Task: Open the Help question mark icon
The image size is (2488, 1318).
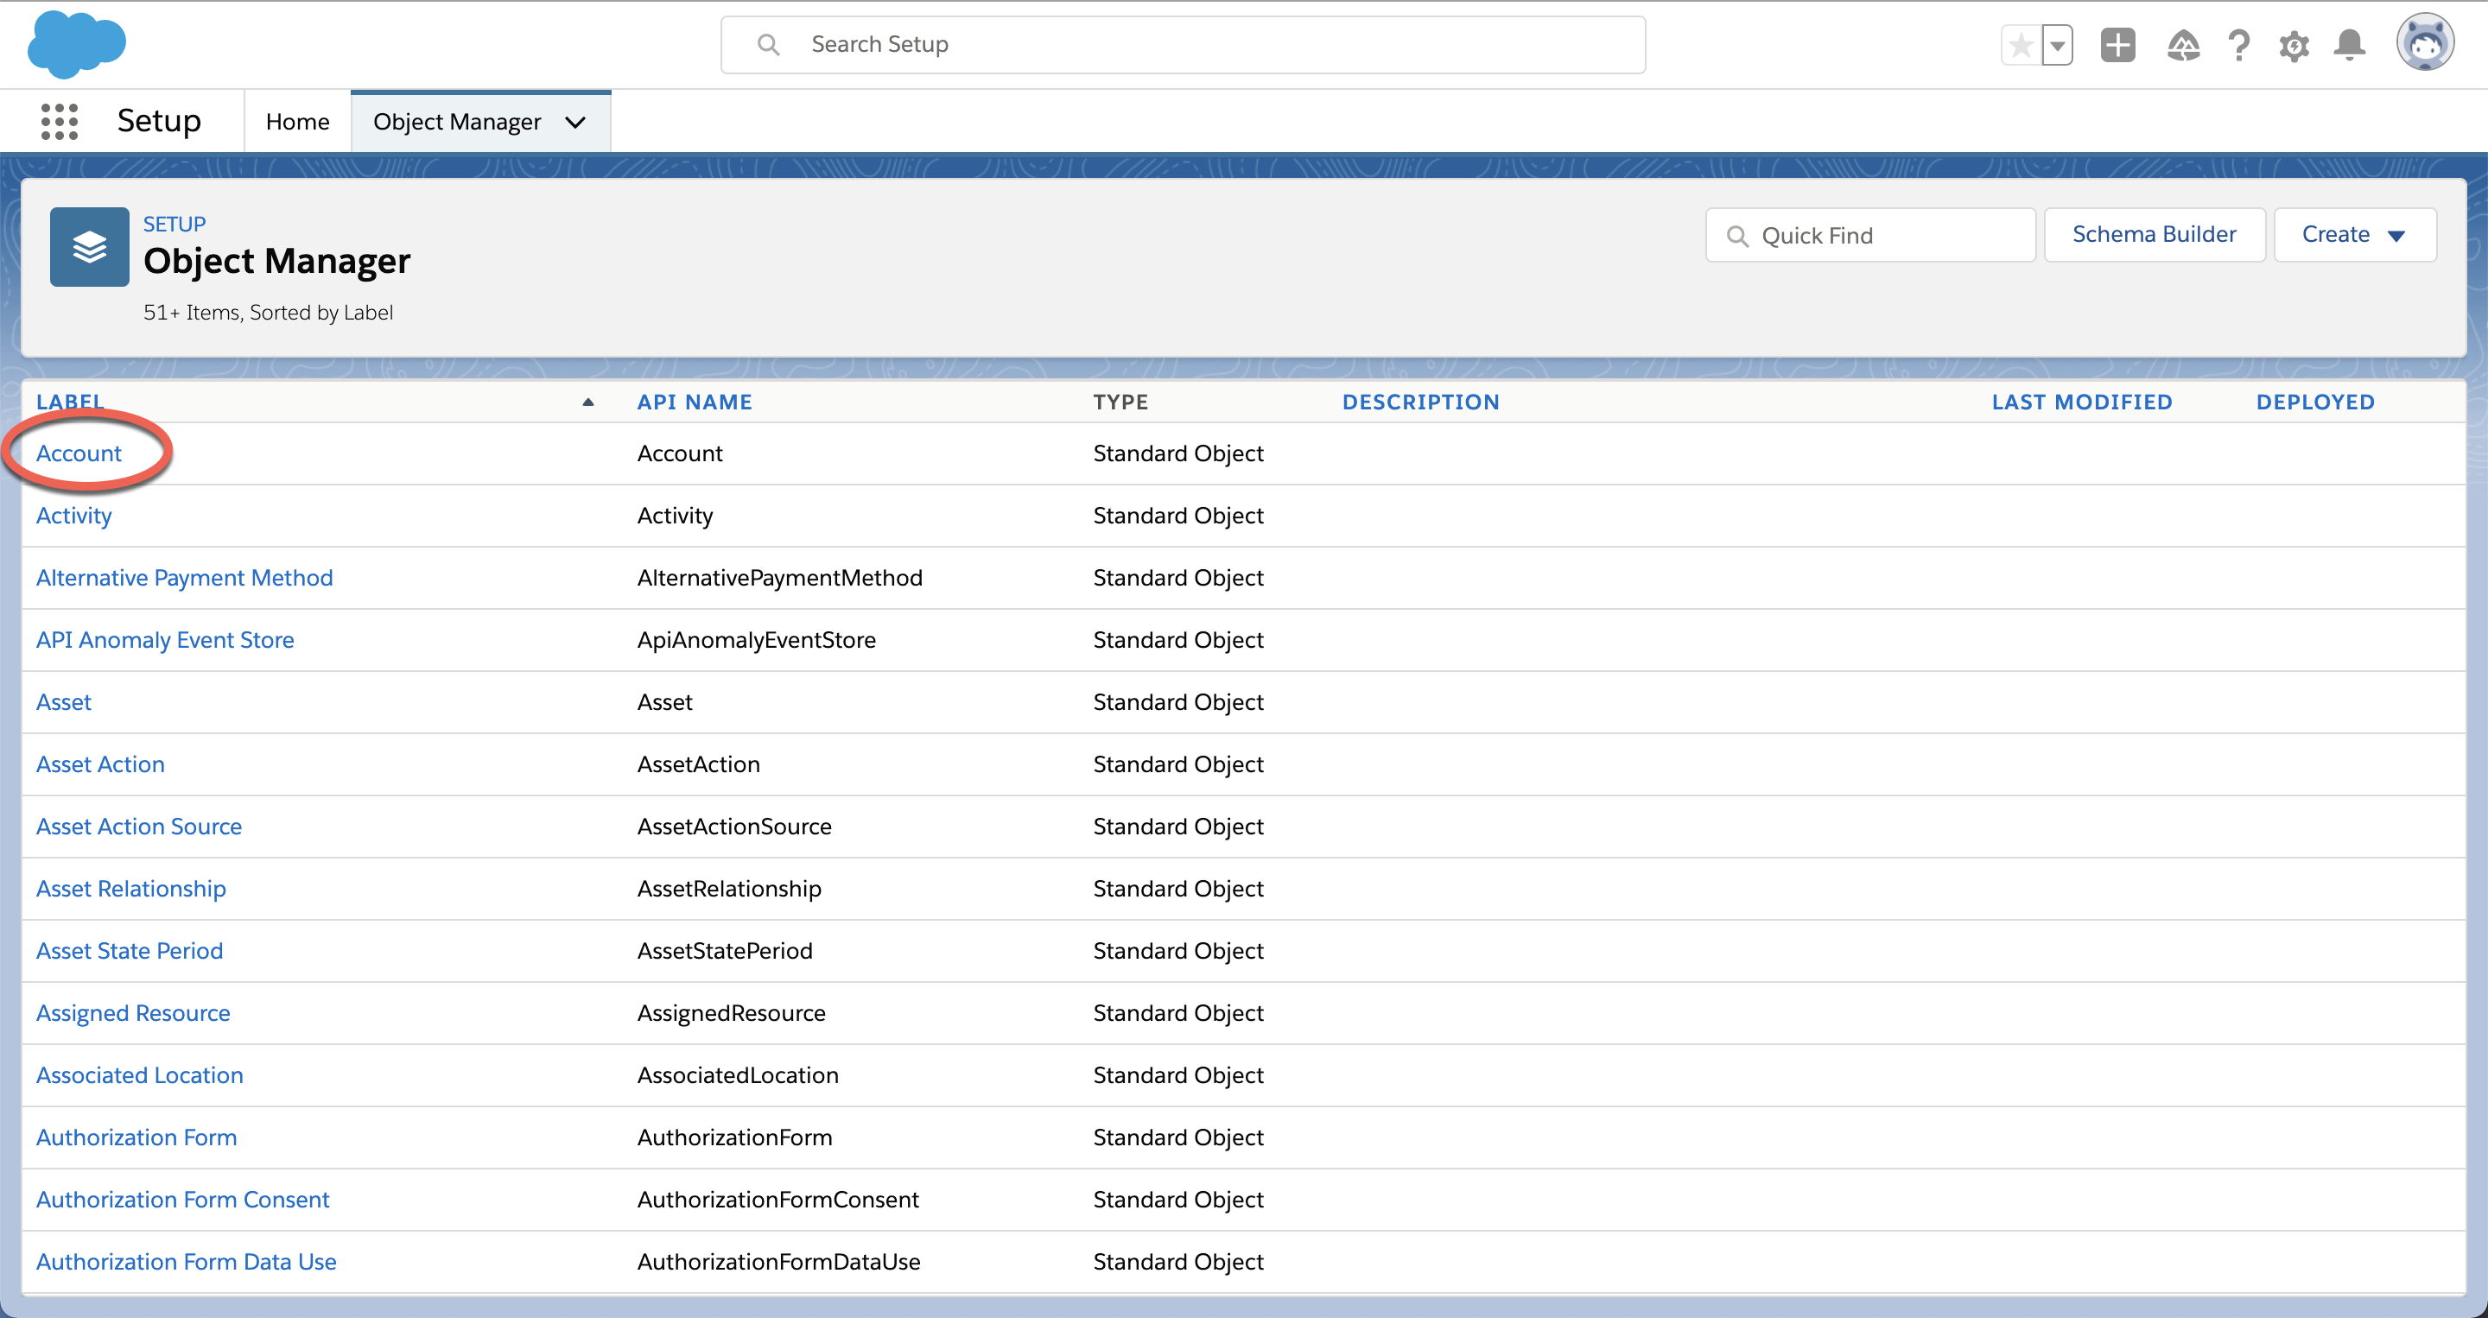Action: (x=2239, y=44)
